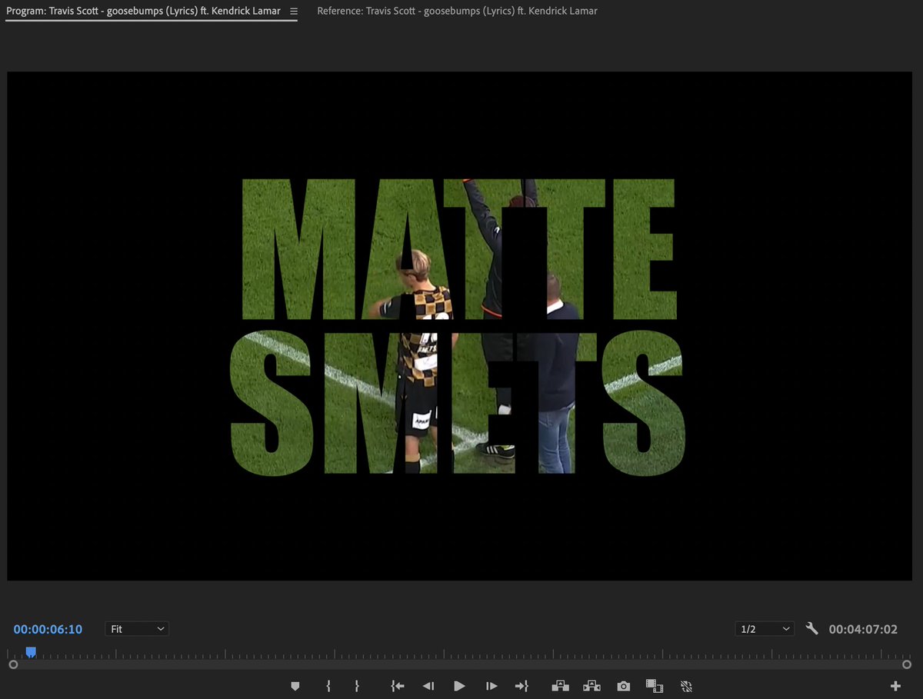The image size is (923, 699).
Task: Export frame with the camera icon
Action: (624, 686)
